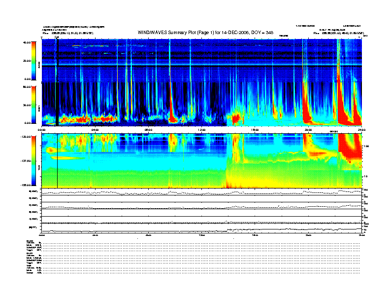Click the 08:00 label below RAD1 panel
The width and height of the screenshot is (390, 302).
click(148, 130)
